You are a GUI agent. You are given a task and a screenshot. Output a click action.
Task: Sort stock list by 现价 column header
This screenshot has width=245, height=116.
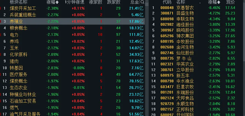point(231,2)
